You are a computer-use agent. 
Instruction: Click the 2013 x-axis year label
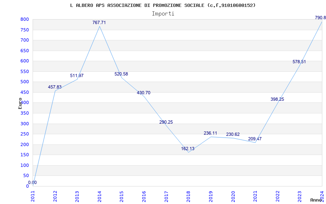tap(77, 196)
